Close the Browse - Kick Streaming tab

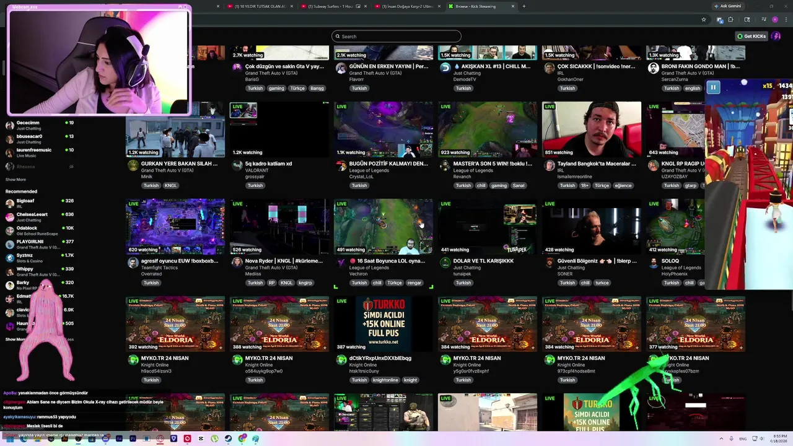coord(513,6)
